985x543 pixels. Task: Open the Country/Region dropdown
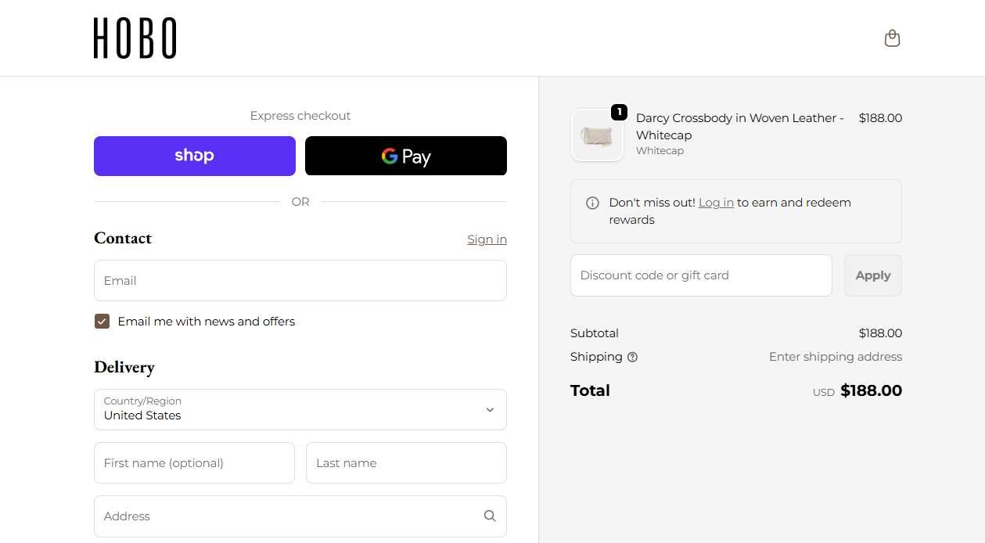click(x=300, y=409)
